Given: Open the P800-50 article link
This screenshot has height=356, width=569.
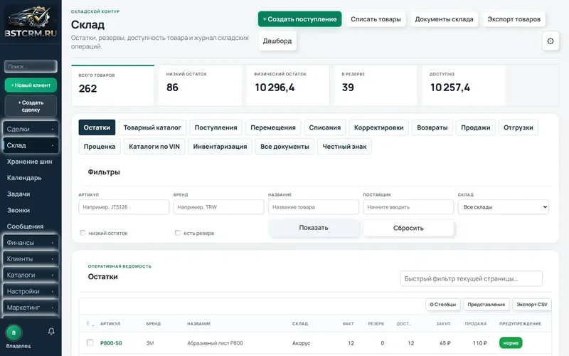Looking at the screenshot, I should [111, 343].
